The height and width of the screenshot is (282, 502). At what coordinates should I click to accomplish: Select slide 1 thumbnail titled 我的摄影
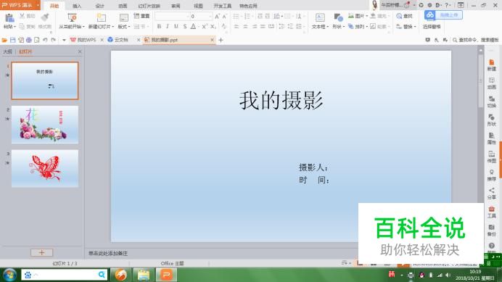45,80
